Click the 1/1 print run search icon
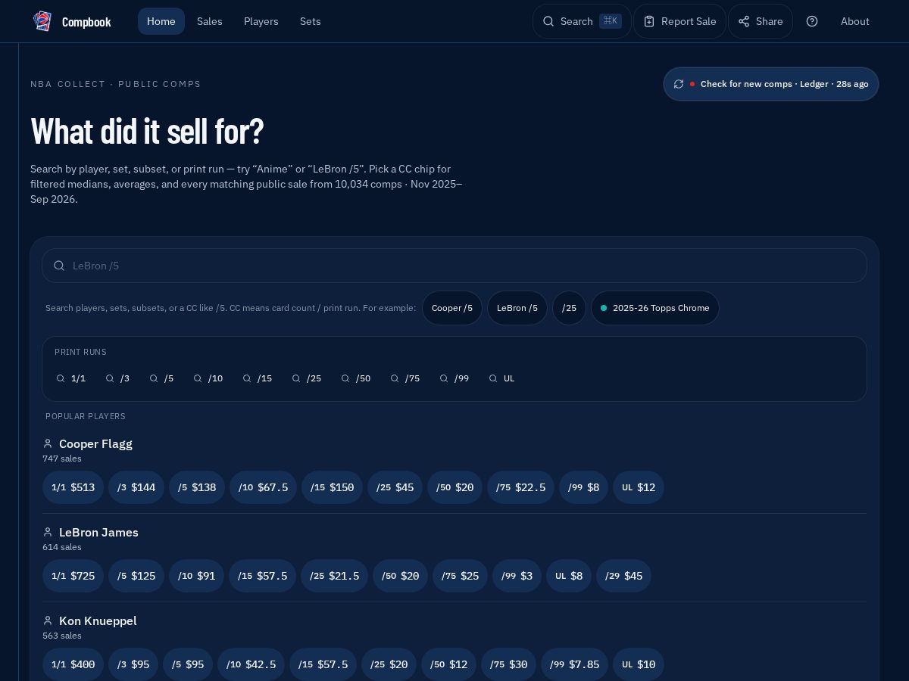The image size is (909, 681). 61,378
